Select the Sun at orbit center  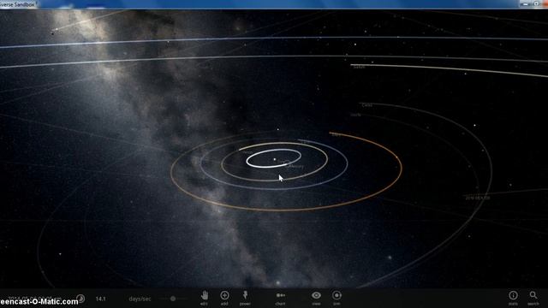coord(275,159)
